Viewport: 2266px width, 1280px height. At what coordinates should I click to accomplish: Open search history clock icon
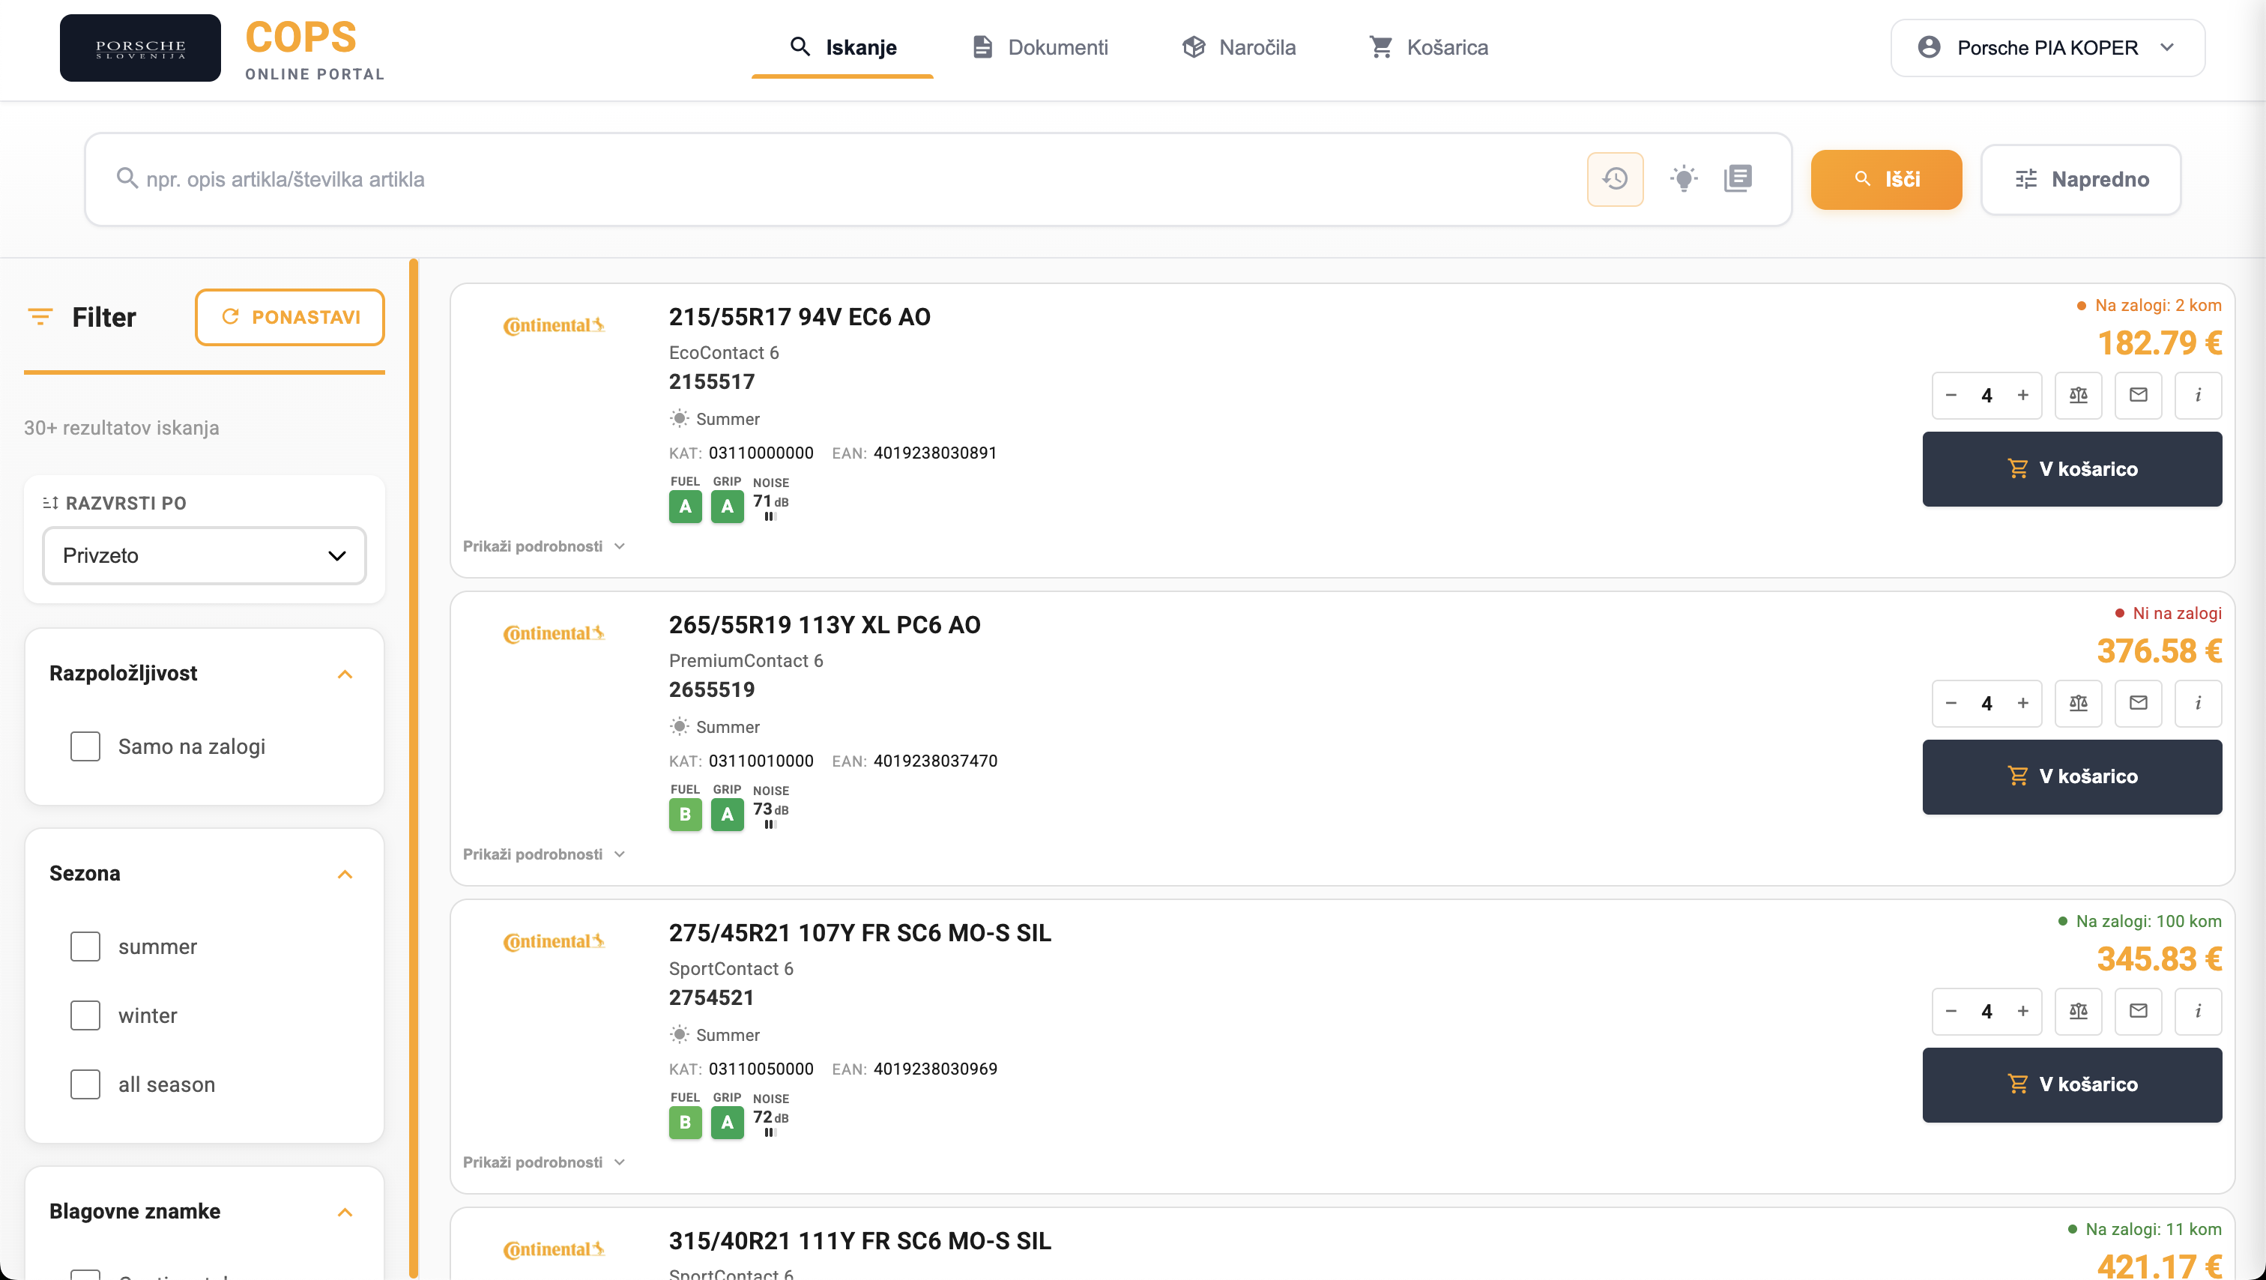pyautogui.click(x=1615, y=179)
